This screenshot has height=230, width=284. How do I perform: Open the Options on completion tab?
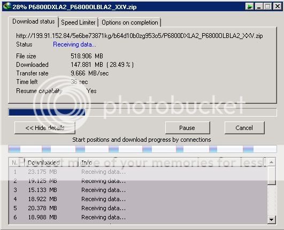point(129,22)
